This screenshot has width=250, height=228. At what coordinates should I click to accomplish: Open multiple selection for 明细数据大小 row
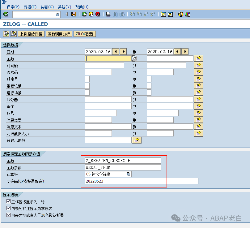click(x=198, y=133)
